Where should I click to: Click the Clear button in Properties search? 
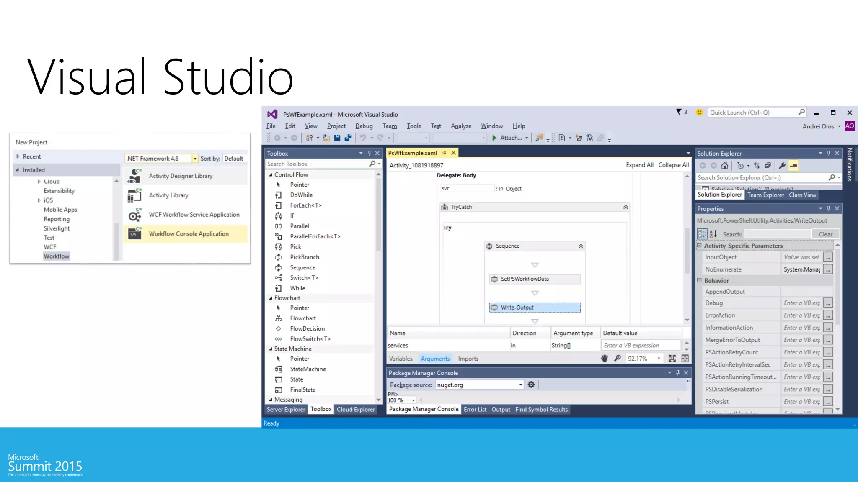[x=825, y=234]
